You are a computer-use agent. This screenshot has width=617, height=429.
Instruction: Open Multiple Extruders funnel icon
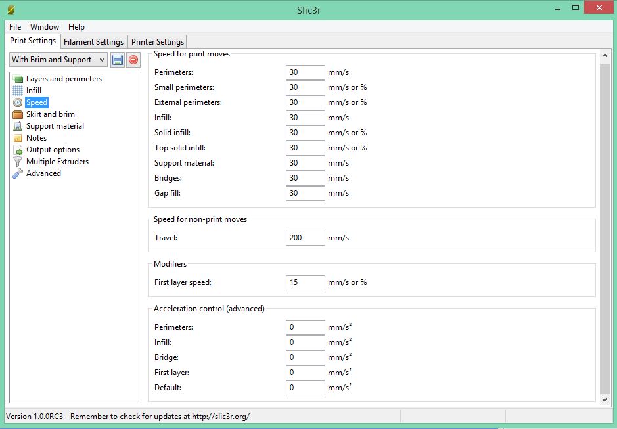tap(18, 162)
